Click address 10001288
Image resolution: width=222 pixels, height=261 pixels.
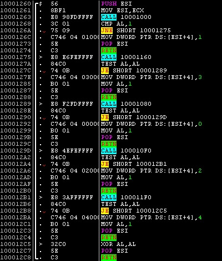[x=16, y=97]
